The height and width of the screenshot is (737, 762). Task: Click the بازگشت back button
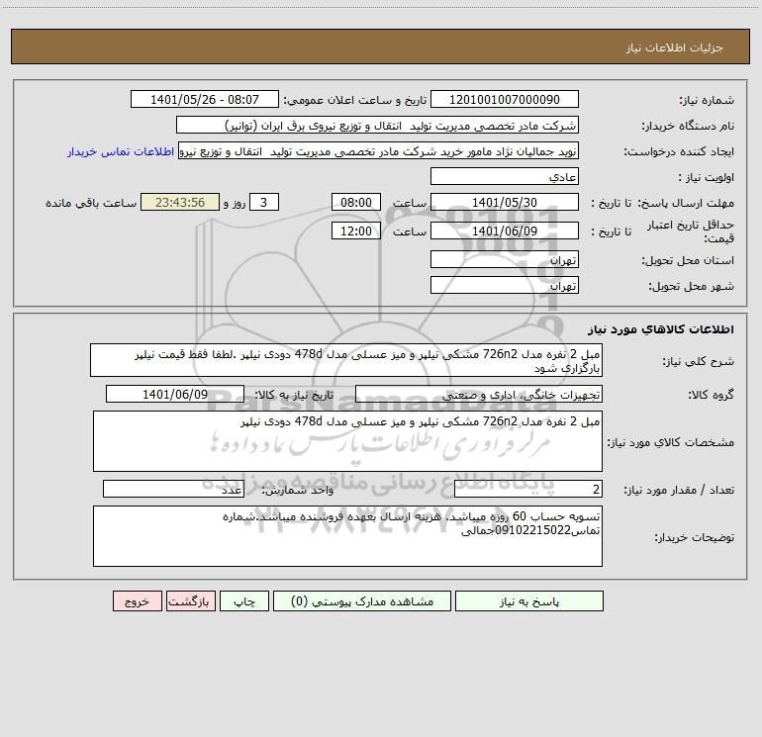pos(190,601)
